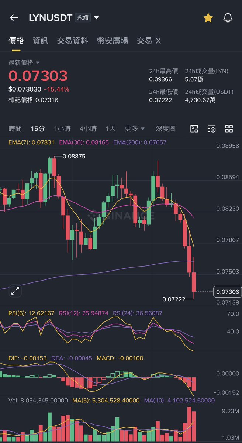Tap the 24h最高價 value 0.09366
The height and width of the screenshot is (443, 242).
coord(160,79)
